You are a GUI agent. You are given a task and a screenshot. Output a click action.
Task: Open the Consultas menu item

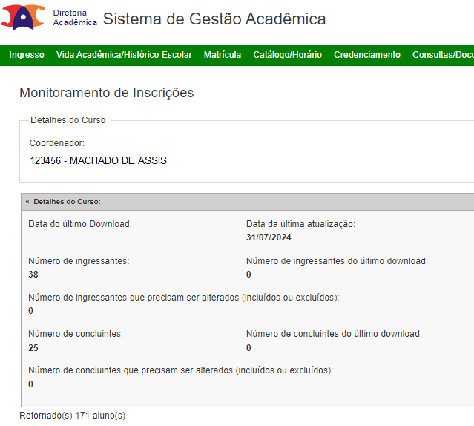(x=442, y=55)
